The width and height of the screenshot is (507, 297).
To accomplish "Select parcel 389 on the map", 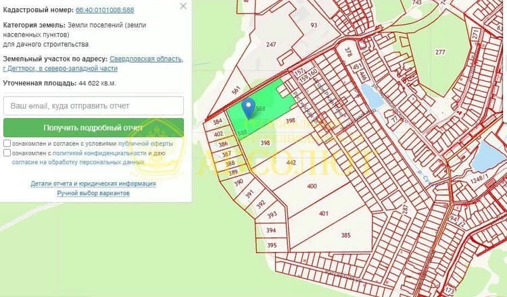I will [x=233, y=173].
